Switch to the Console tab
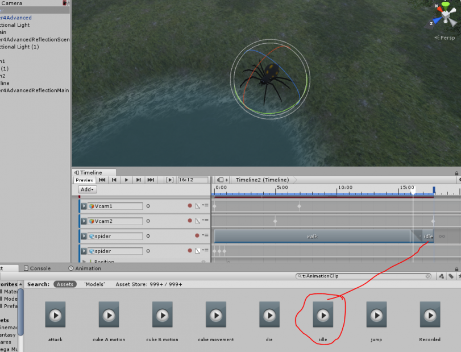The width and height of the screenshot is (461, 352). [x=37, y=268]
